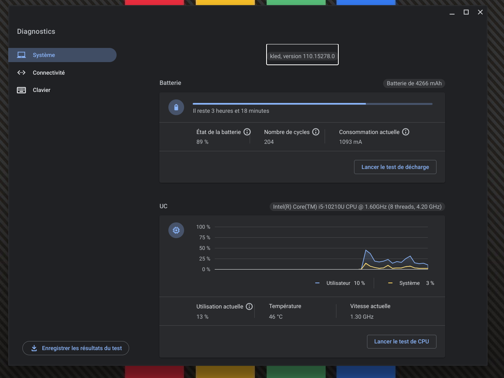Click the battery icon in the Batterie card
Viewport: 504px width, 378px height.
point(176,107)
